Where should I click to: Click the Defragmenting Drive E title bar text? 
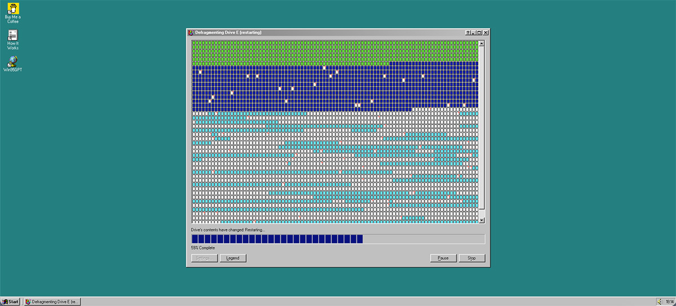[x=228, y=33]
